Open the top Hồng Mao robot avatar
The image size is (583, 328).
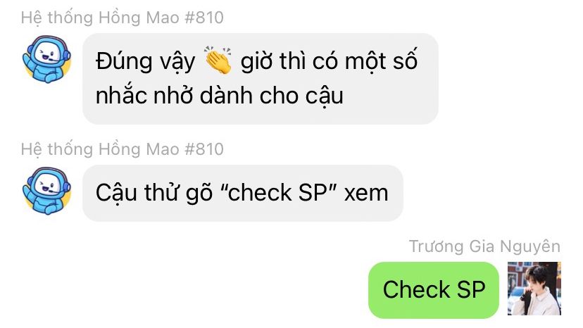pos(47,59)
